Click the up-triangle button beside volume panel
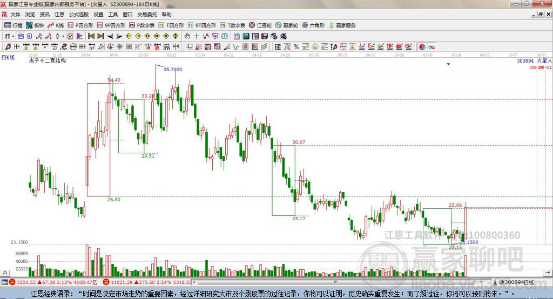 click(5, 273)
